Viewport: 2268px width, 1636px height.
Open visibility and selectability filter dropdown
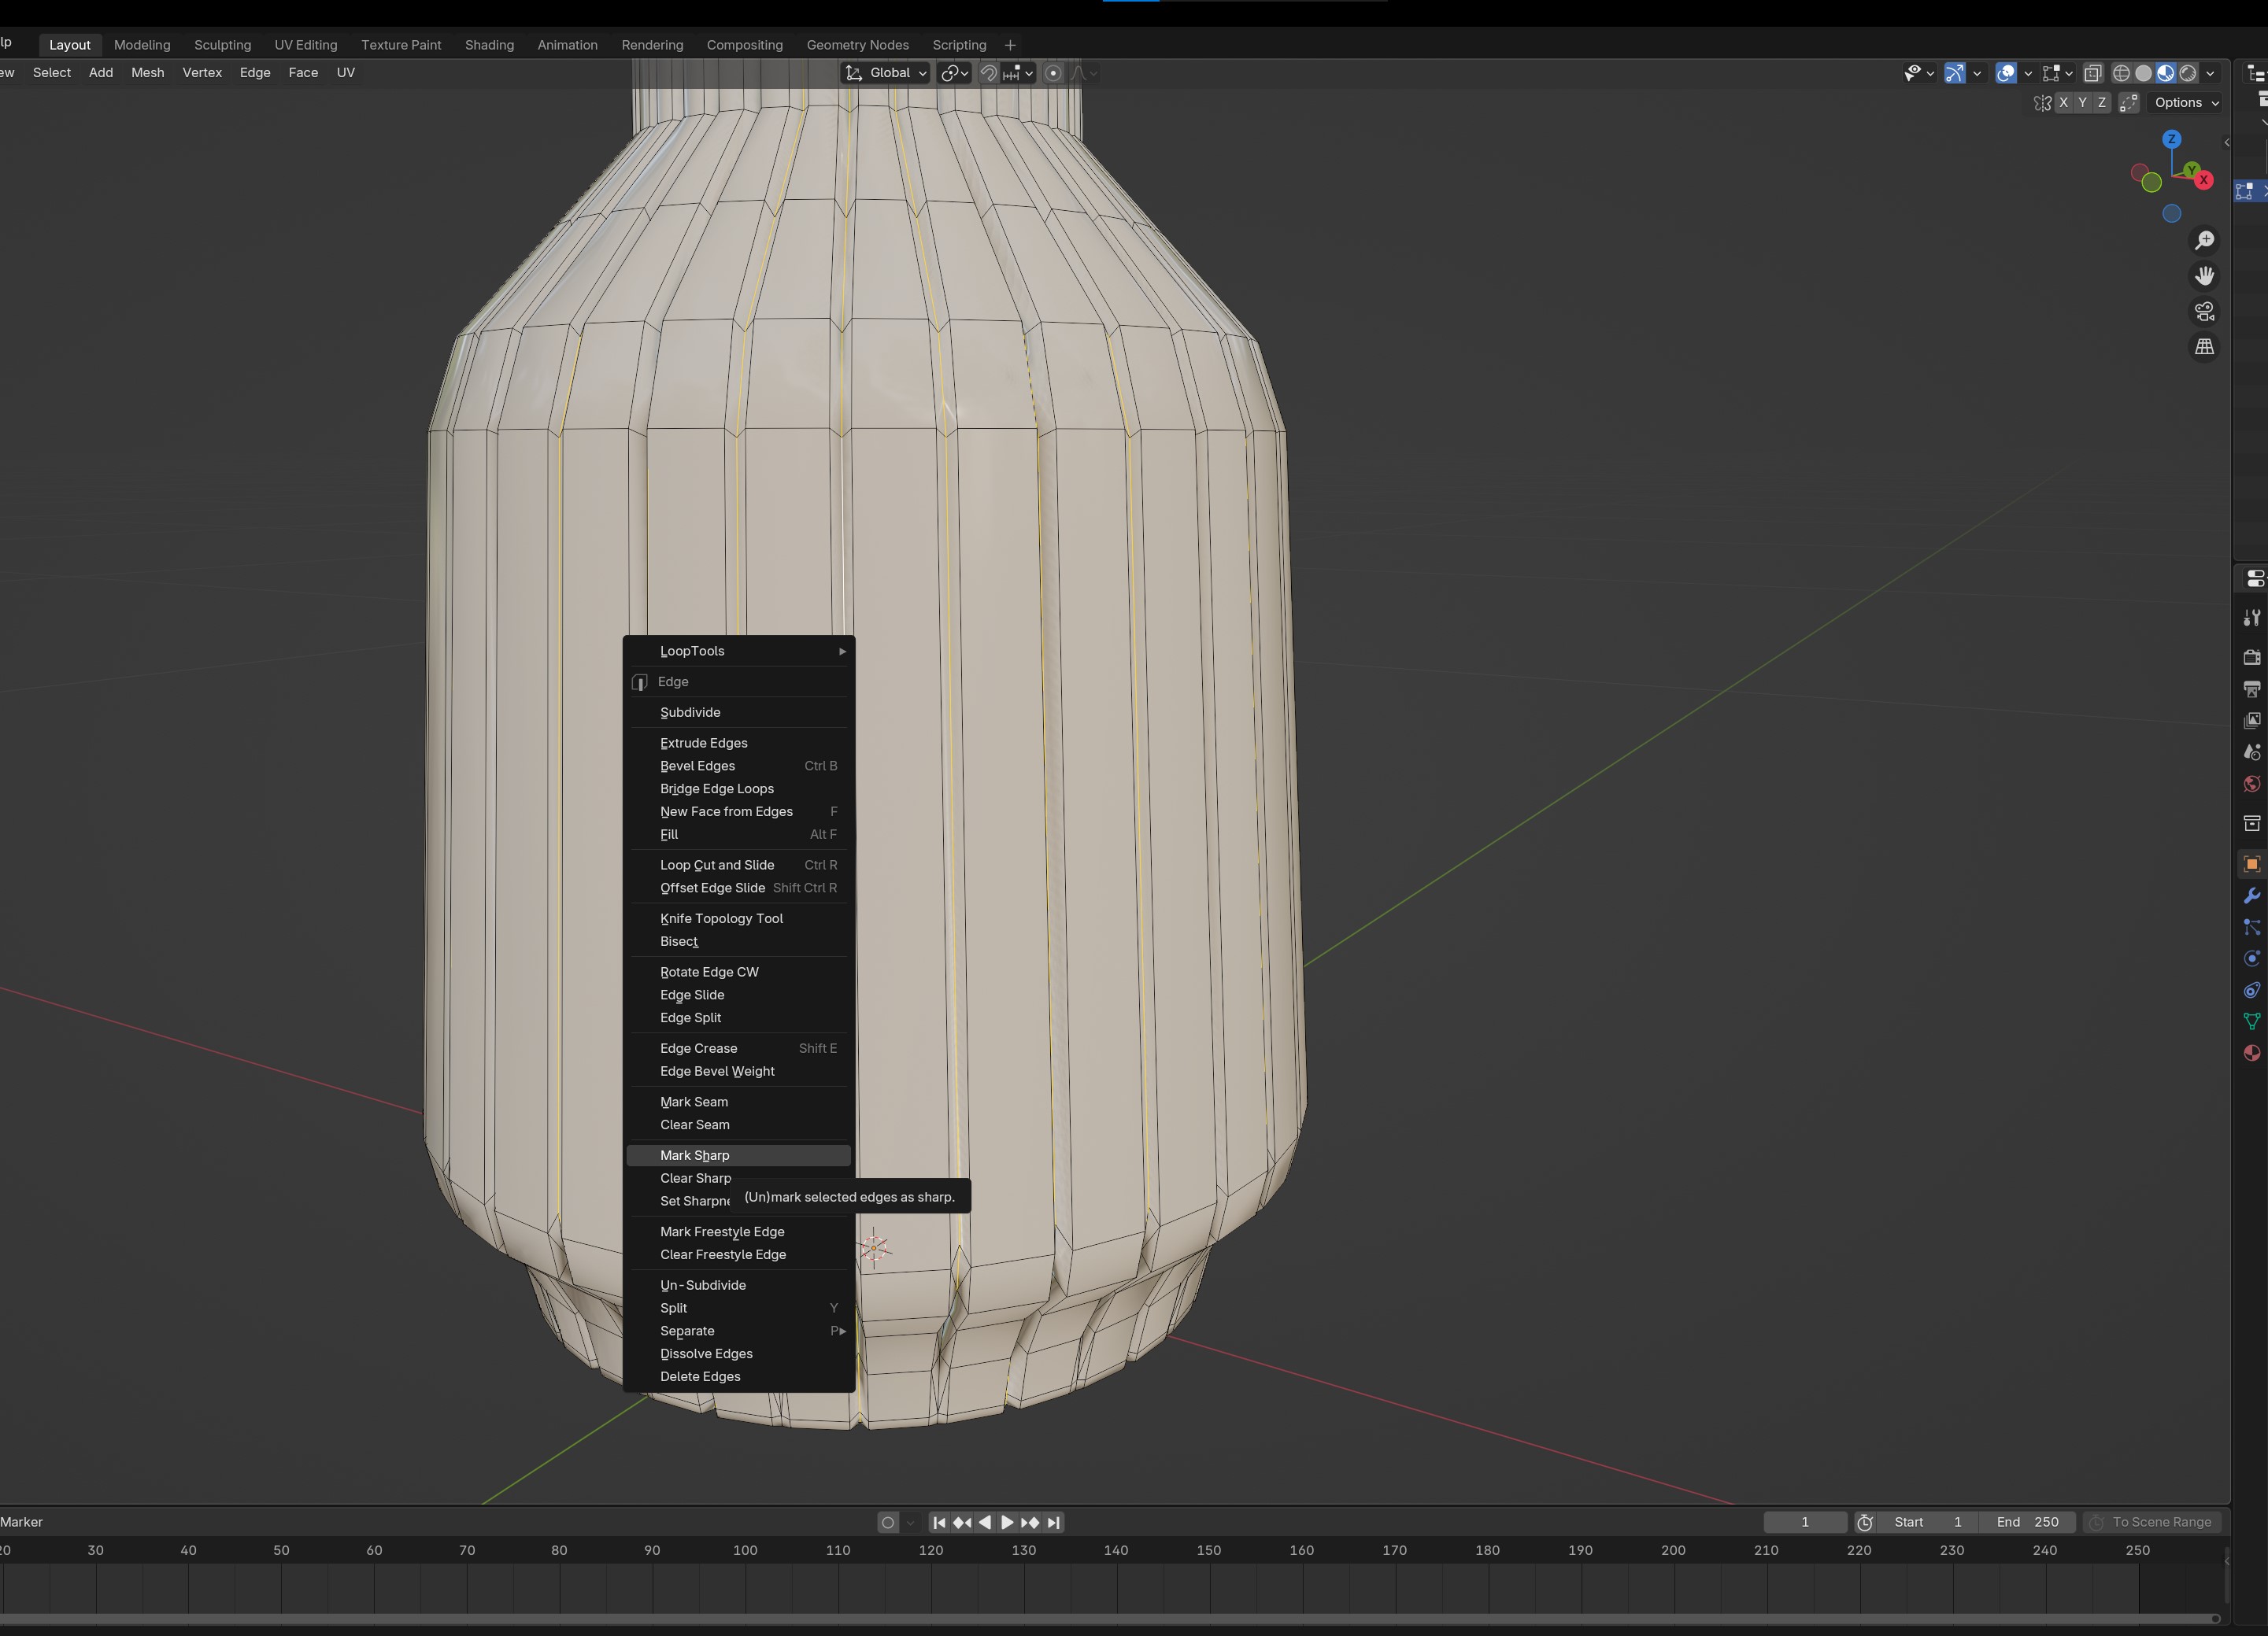pyautogui.click(x=1919, y=73)
